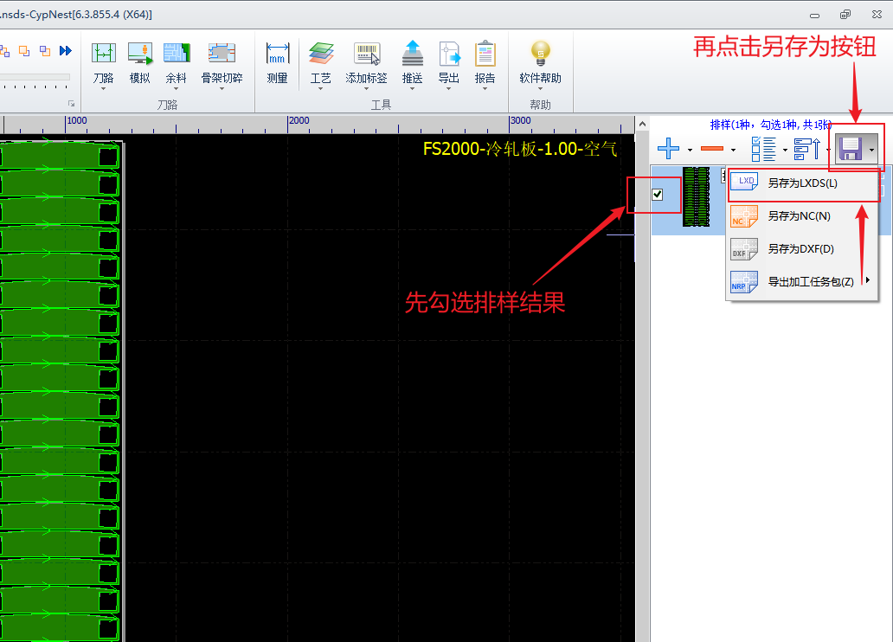Viewport: 893px width, 642px height.
Task: Click the 推送 push icon
Action: [x=412, y=53]
